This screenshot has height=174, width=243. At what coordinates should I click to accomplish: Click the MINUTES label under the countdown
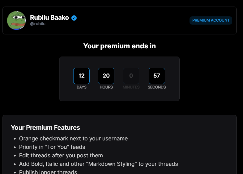click(131, 87)
